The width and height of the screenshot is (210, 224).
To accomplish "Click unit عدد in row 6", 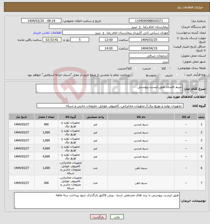I will click(x=95, y=168).
